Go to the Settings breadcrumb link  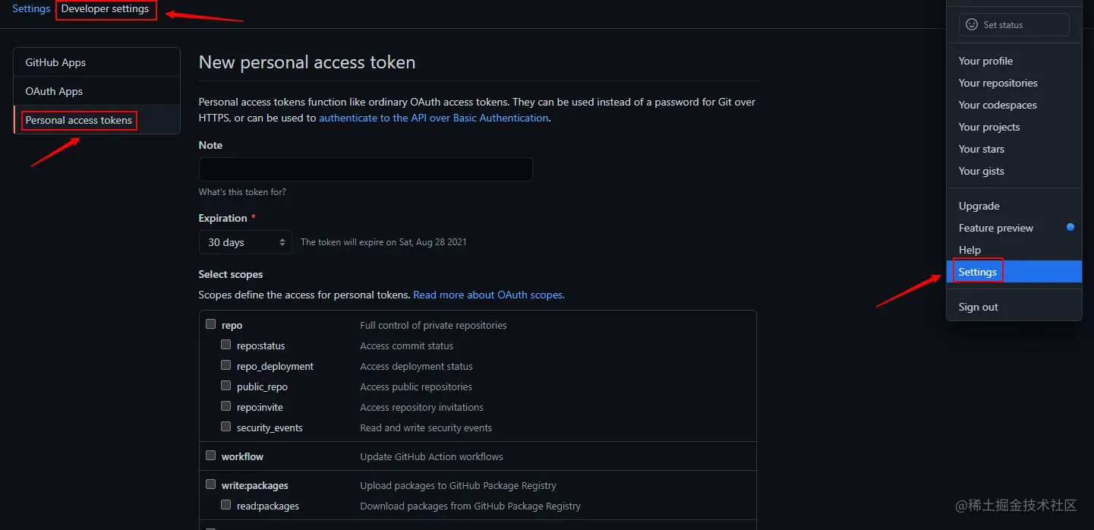tap(31, 9)
